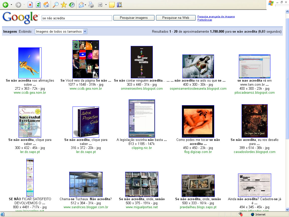The image size is (289, 217).
Task: Expand the Edit with Word dropdown arrow
Action: coord(106,5)
